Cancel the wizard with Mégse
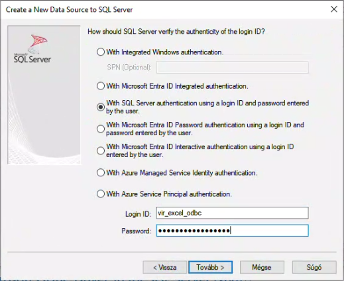The height and width of the screenshot is (281, 344). pyautogui.click(x=262, y=267)
